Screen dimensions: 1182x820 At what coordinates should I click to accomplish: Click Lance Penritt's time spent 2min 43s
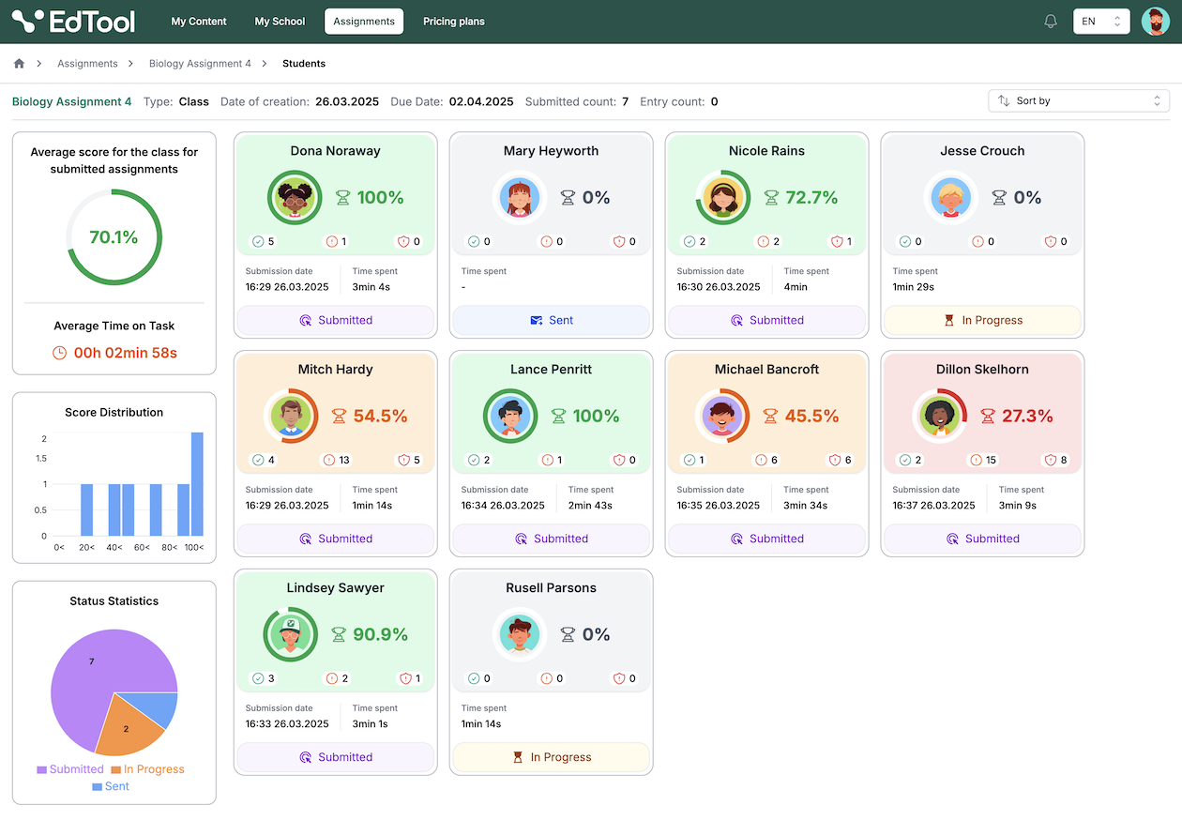pos(590,506)
